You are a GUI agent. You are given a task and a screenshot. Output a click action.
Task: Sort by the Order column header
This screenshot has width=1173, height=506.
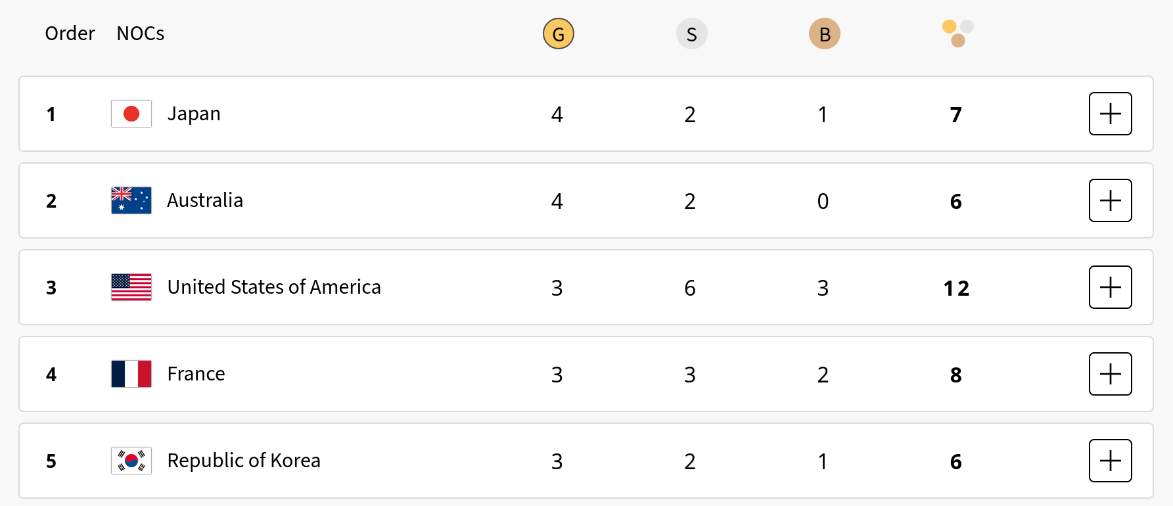[x=70, y=34]
